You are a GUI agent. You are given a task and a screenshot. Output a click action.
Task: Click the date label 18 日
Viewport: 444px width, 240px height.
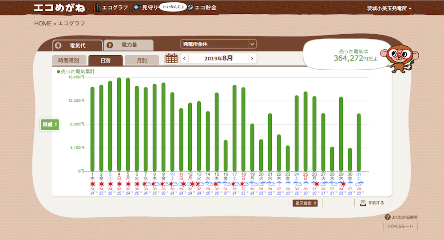coord(243,176)
